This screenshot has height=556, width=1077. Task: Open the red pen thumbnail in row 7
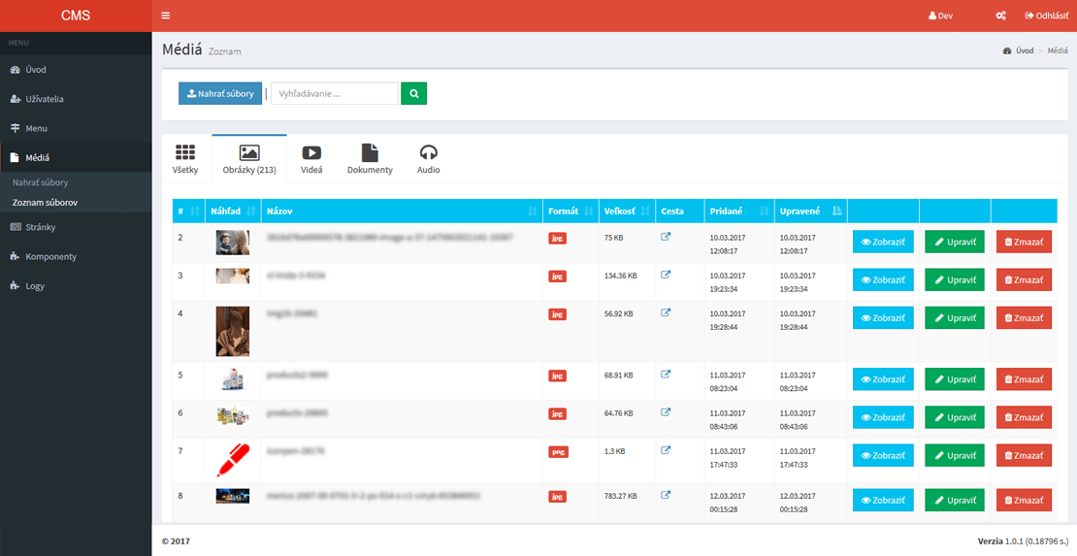pos(232,460)
